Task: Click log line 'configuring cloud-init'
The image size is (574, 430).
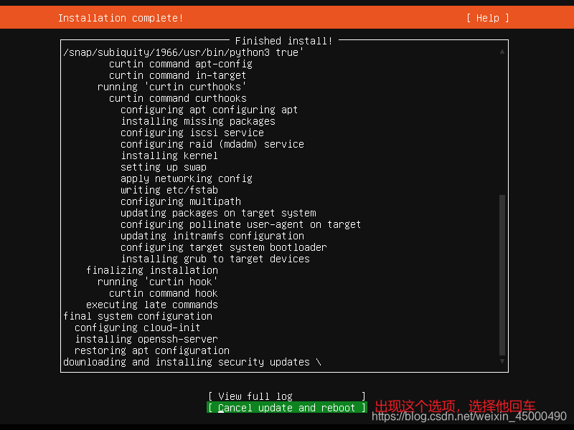Action: [x=137, y=328]
